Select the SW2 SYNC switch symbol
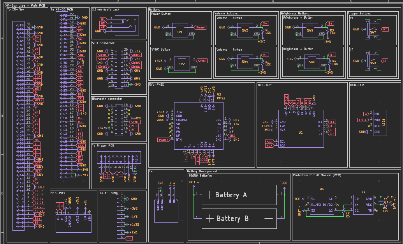 [x=182, y=64]
